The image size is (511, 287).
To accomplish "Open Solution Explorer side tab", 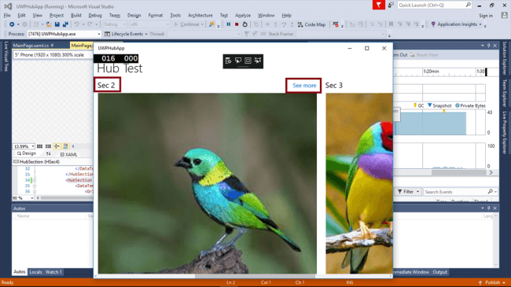I will [x=505, y=58].
